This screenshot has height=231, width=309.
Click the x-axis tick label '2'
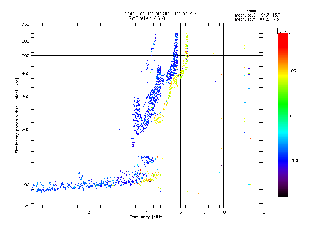coord(89,212)
